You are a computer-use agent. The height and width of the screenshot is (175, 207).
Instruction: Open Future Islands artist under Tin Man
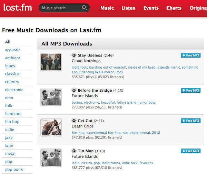tap(85, 156)
